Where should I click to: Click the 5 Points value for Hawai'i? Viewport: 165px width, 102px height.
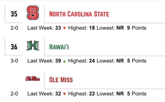point(137,61)
